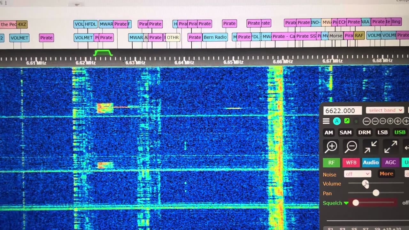
Task: Select USB demodulation mode
Action: point(400,132)
